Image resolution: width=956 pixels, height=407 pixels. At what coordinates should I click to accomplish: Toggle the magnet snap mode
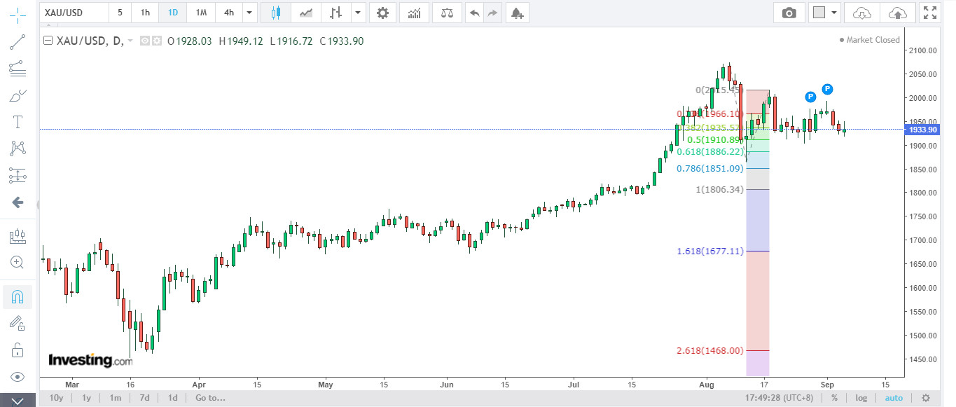18,298
